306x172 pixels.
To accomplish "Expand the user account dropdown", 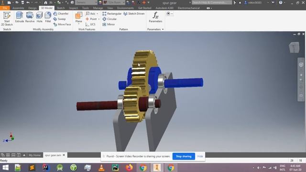I will pos(268,2).
